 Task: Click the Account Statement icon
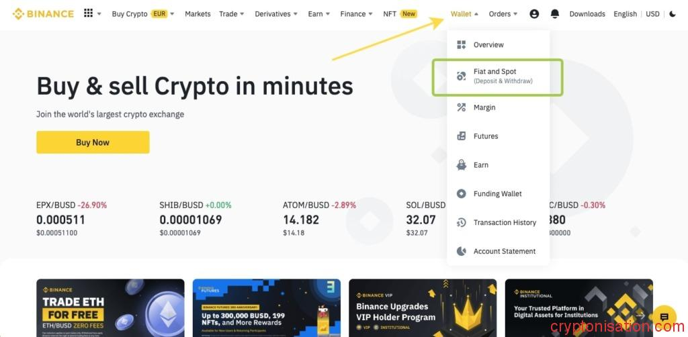(x=461, y=251)
